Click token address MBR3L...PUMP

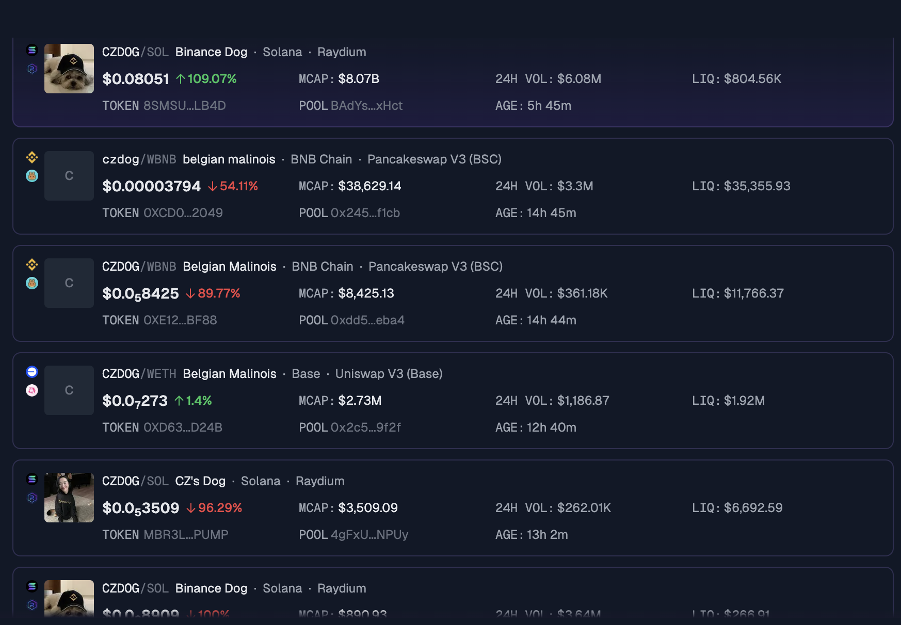186,535
